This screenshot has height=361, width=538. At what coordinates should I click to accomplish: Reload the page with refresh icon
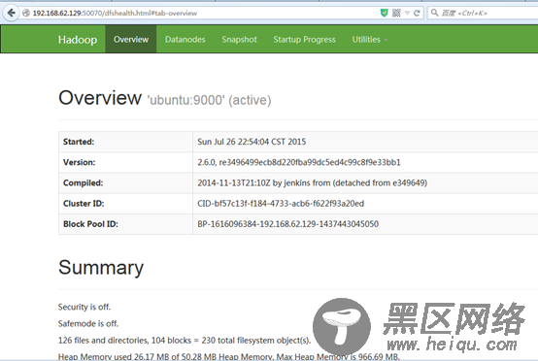coord(417,13)
